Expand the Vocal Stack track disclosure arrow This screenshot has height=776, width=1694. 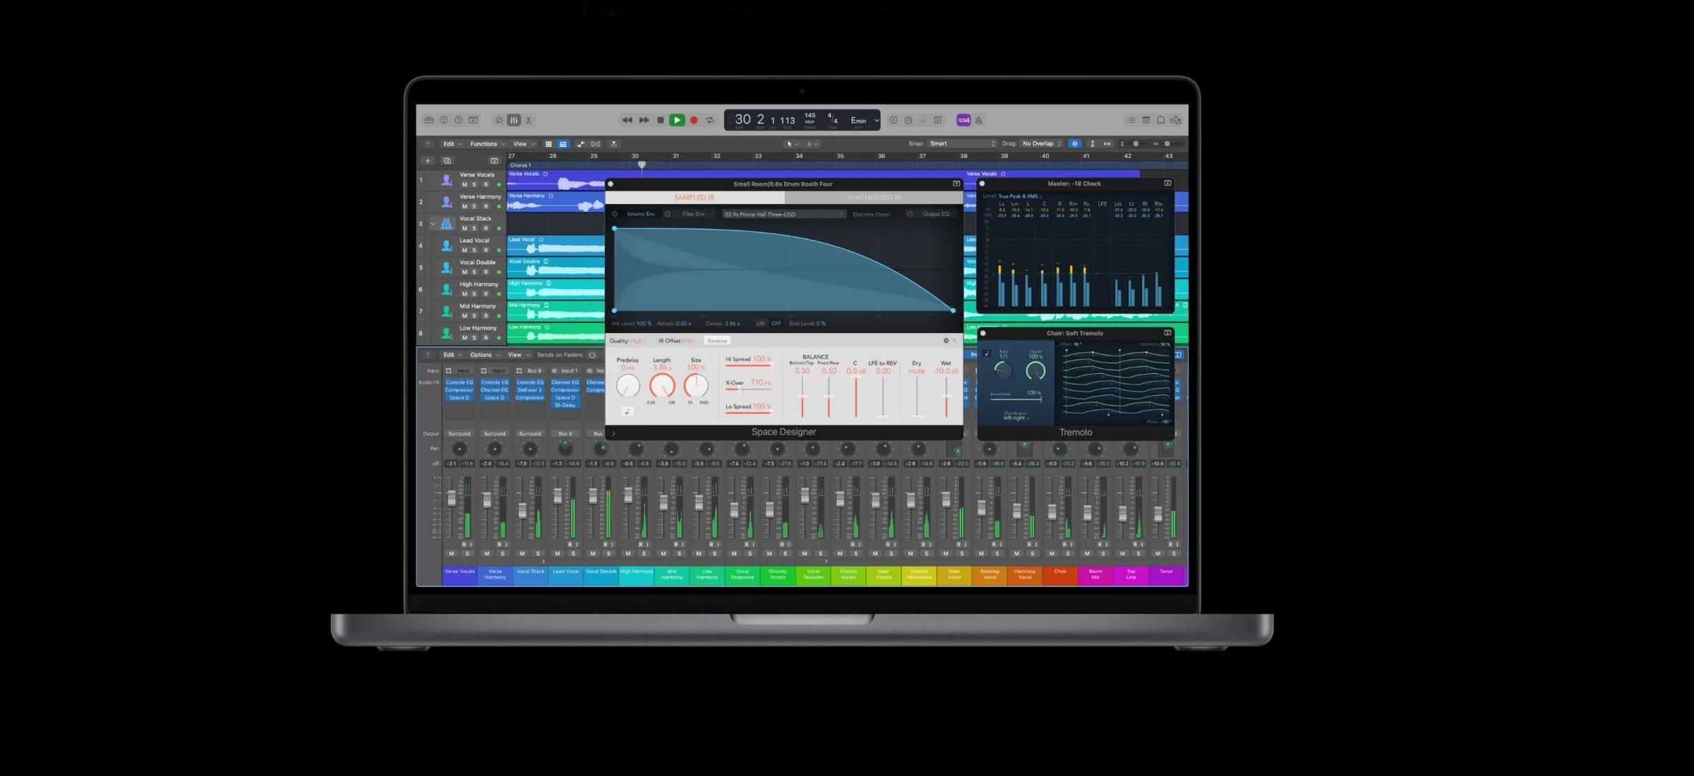(x=433, y=224)
